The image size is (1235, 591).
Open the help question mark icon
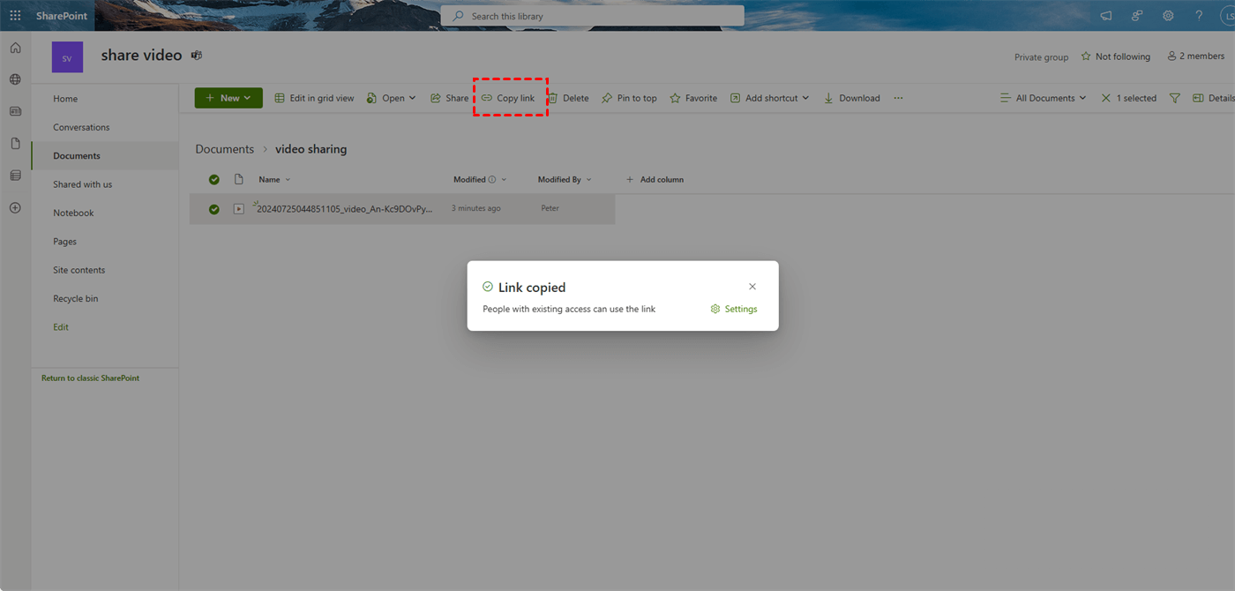[1199, 16]
